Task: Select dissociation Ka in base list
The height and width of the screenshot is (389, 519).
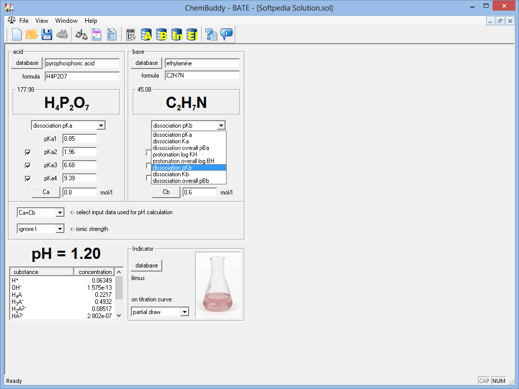Action: pos(189,141)
